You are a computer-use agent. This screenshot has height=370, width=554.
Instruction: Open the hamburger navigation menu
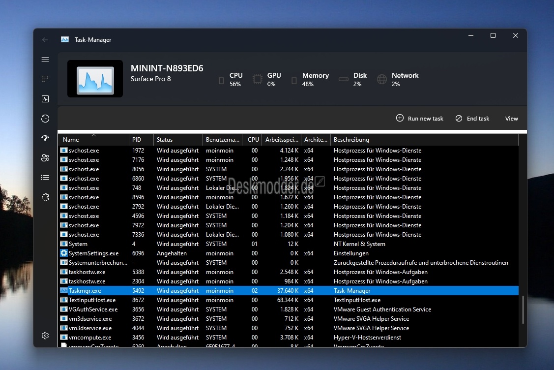pyautogui.click(x=45, y=60)
